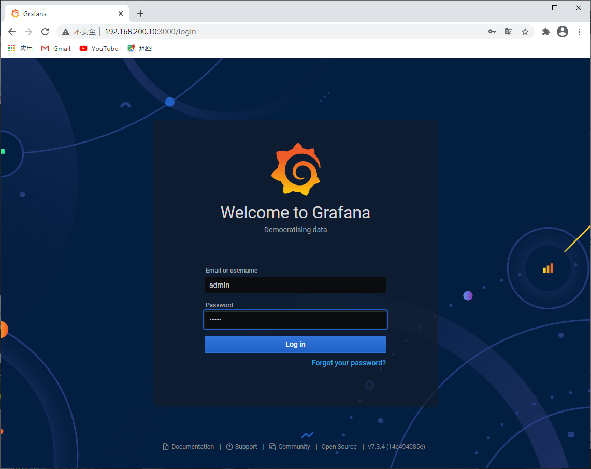This screenshot has width=591, height=469.
Task: Open the Support footer link
Action: (241, 447)
